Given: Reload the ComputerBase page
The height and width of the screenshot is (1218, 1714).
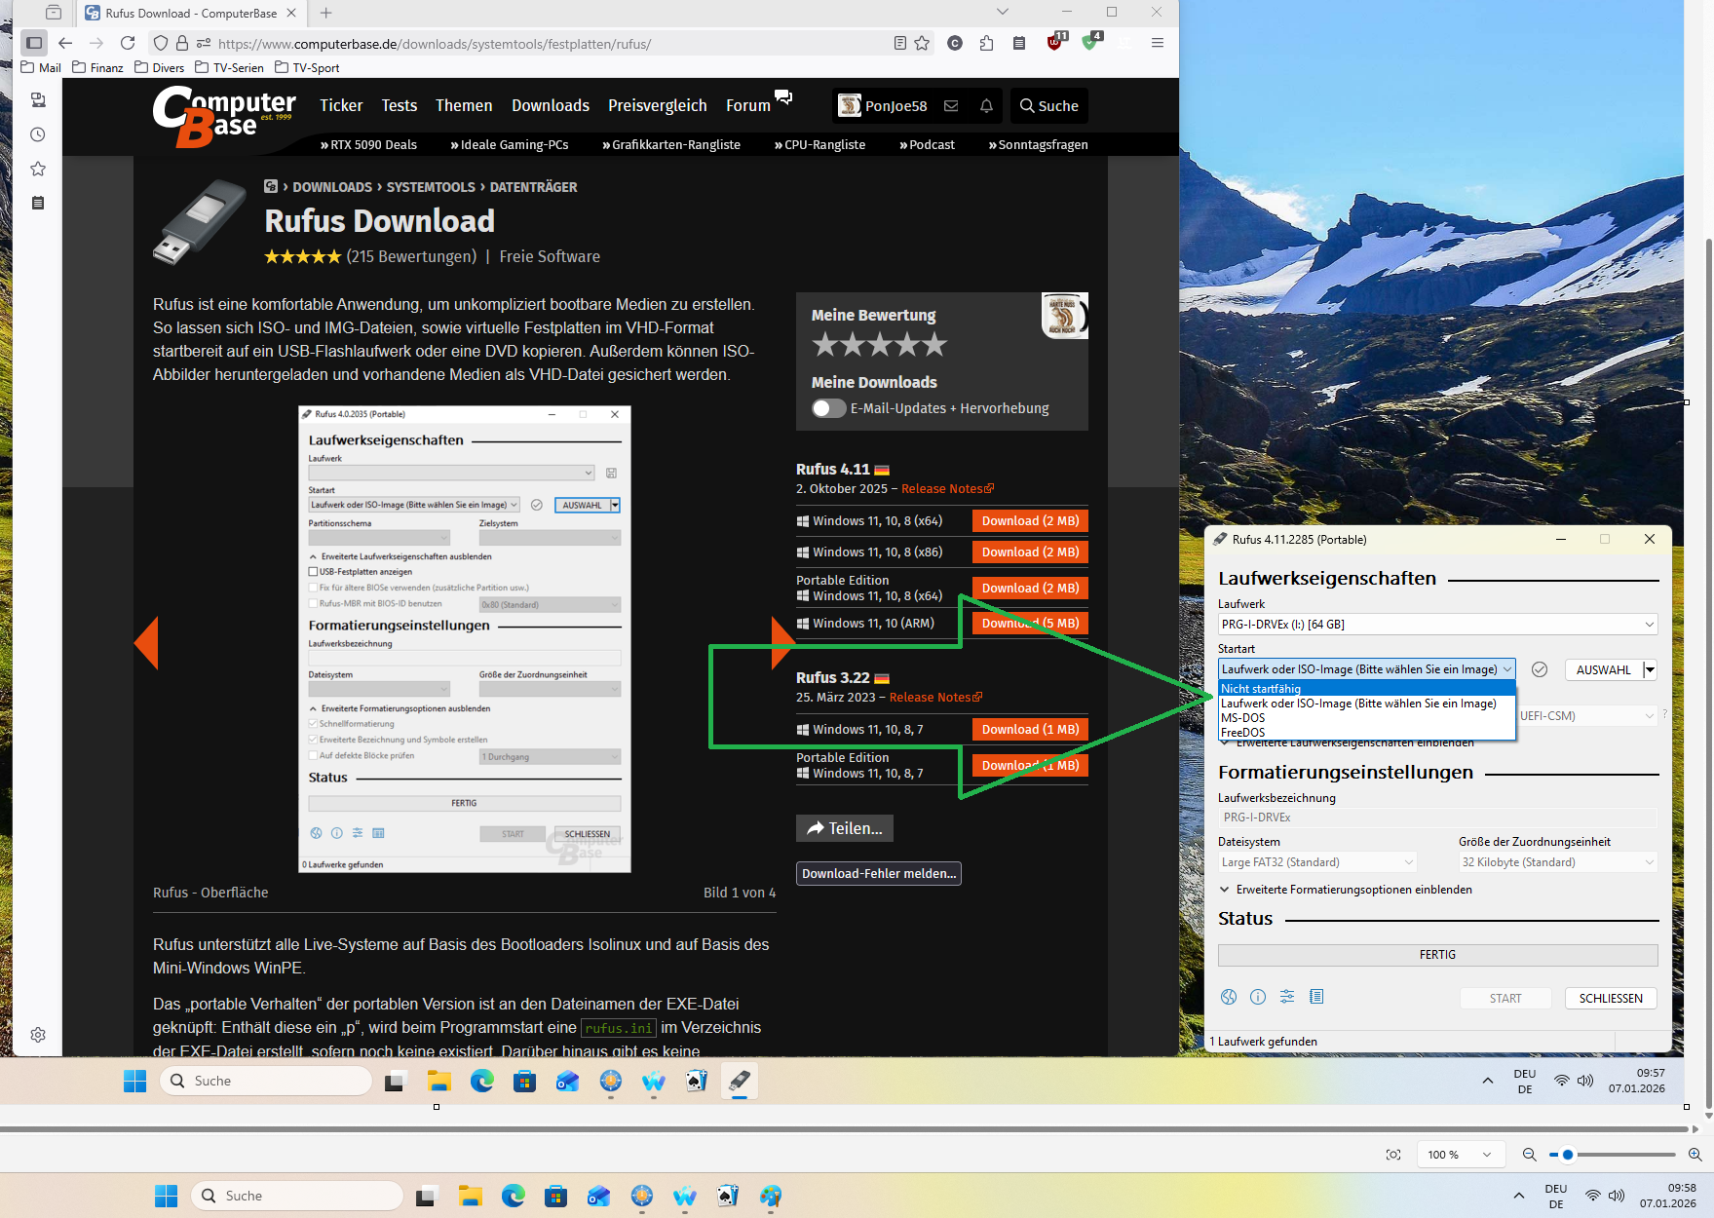Looking at the screenshot, I should pos(128,43).
